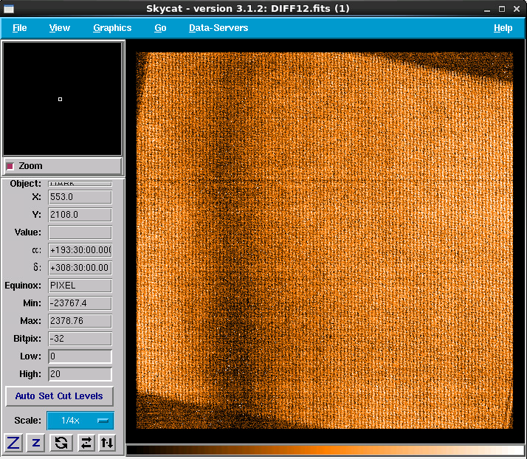Screen dimensions: 527x459
Task: Open the View menu
Action: coord(60,28)
